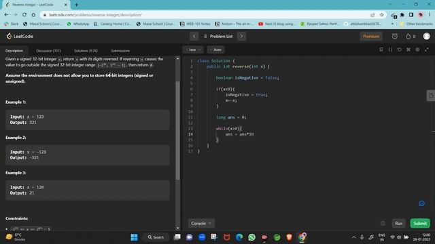Open the Auto dropdown in editor

pos(216,49)
